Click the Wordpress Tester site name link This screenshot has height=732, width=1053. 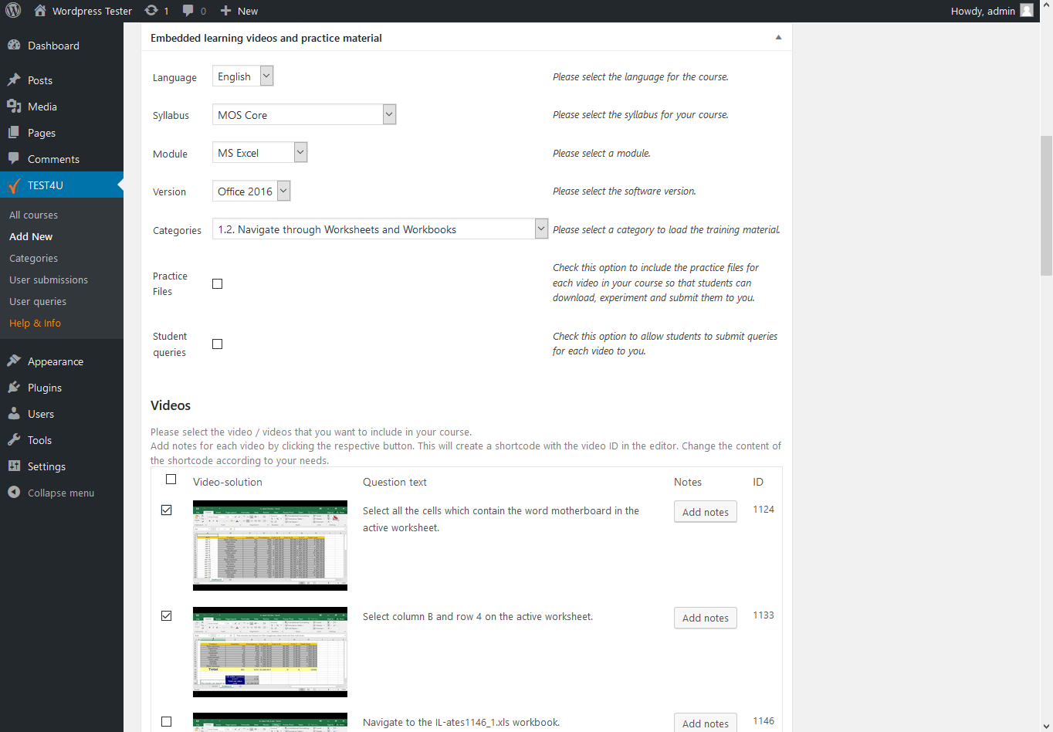(x=92, y=11)
